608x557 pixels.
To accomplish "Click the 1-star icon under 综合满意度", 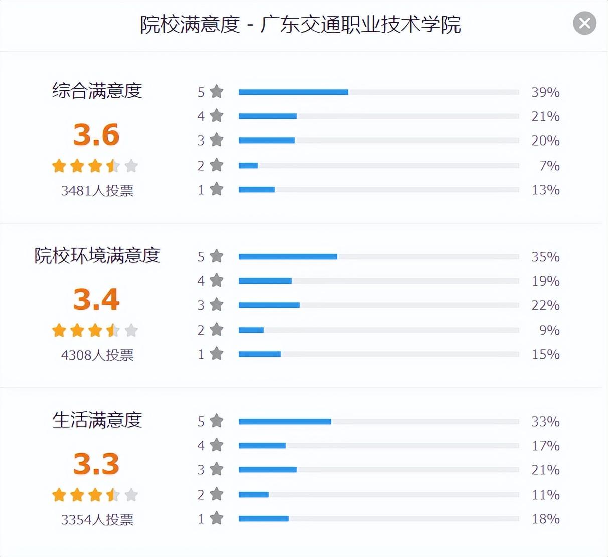I will (217, 189).
